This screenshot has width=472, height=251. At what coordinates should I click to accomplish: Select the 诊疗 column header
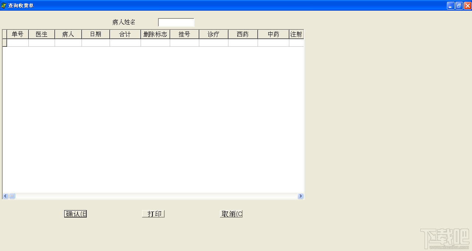point(213,34)
